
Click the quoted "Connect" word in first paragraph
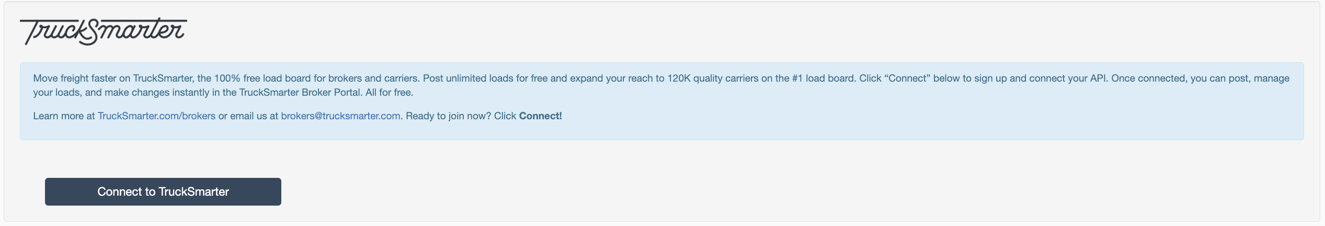907,78
